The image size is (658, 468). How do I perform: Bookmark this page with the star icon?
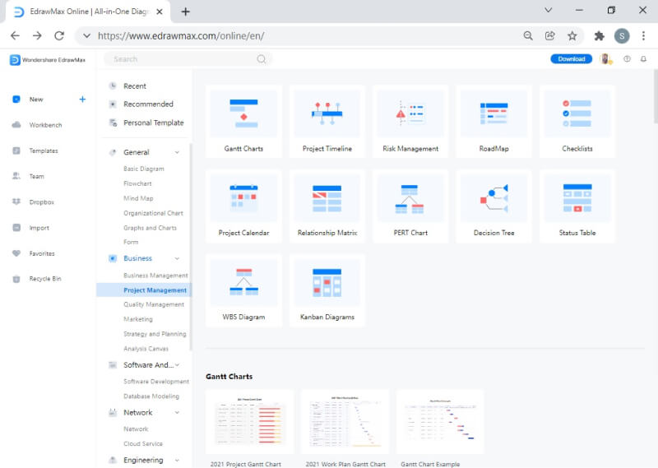pos(572,36)
